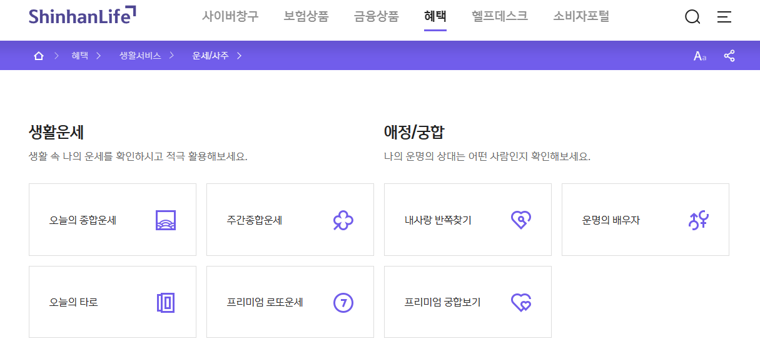This screenshot has width=760, height=361.
Task: Click the search magnifier icon
Action: point(692,17)
